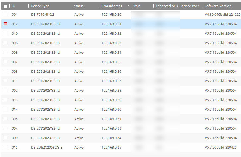Select the DS-7616NI-Q2 device row
The height and width of the screenshot is (157, 241).
pyautogui.click(x=42, y=15)
